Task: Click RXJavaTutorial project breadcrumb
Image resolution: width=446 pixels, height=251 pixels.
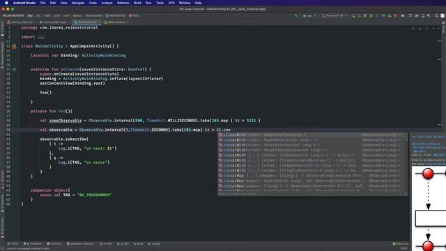Action: point(13,15)
